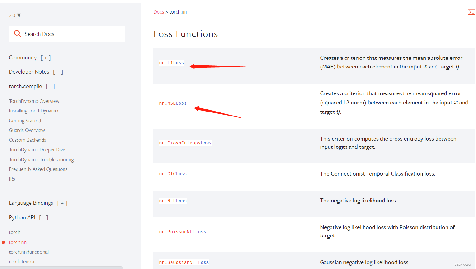Select torch.nn in the sidebar
The height and width of the screenshot is (269, 476).
coord(17,242)
